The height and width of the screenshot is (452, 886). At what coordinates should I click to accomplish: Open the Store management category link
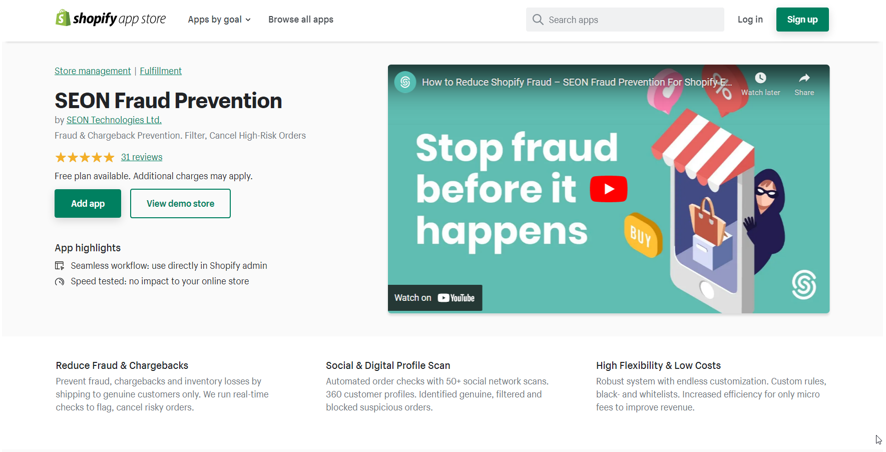point(93,71)
